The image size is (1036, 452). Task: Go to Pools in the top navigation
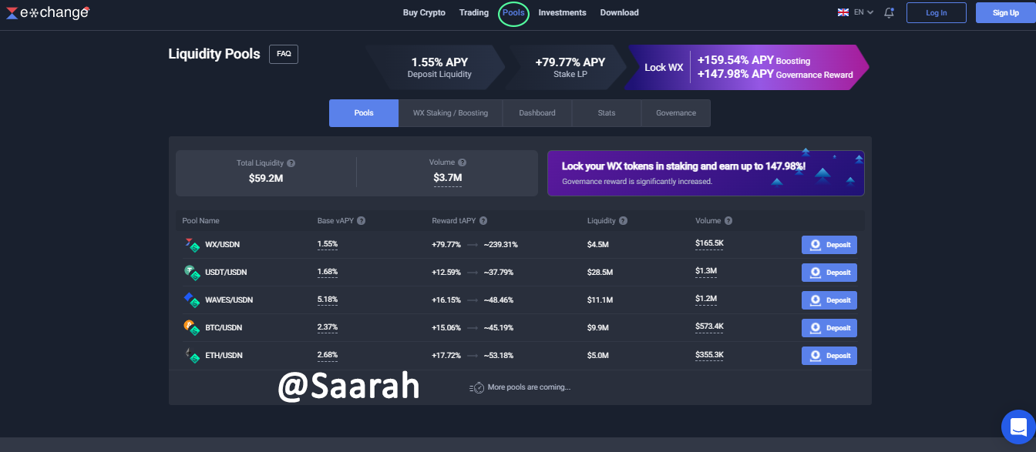pos(513,12)
